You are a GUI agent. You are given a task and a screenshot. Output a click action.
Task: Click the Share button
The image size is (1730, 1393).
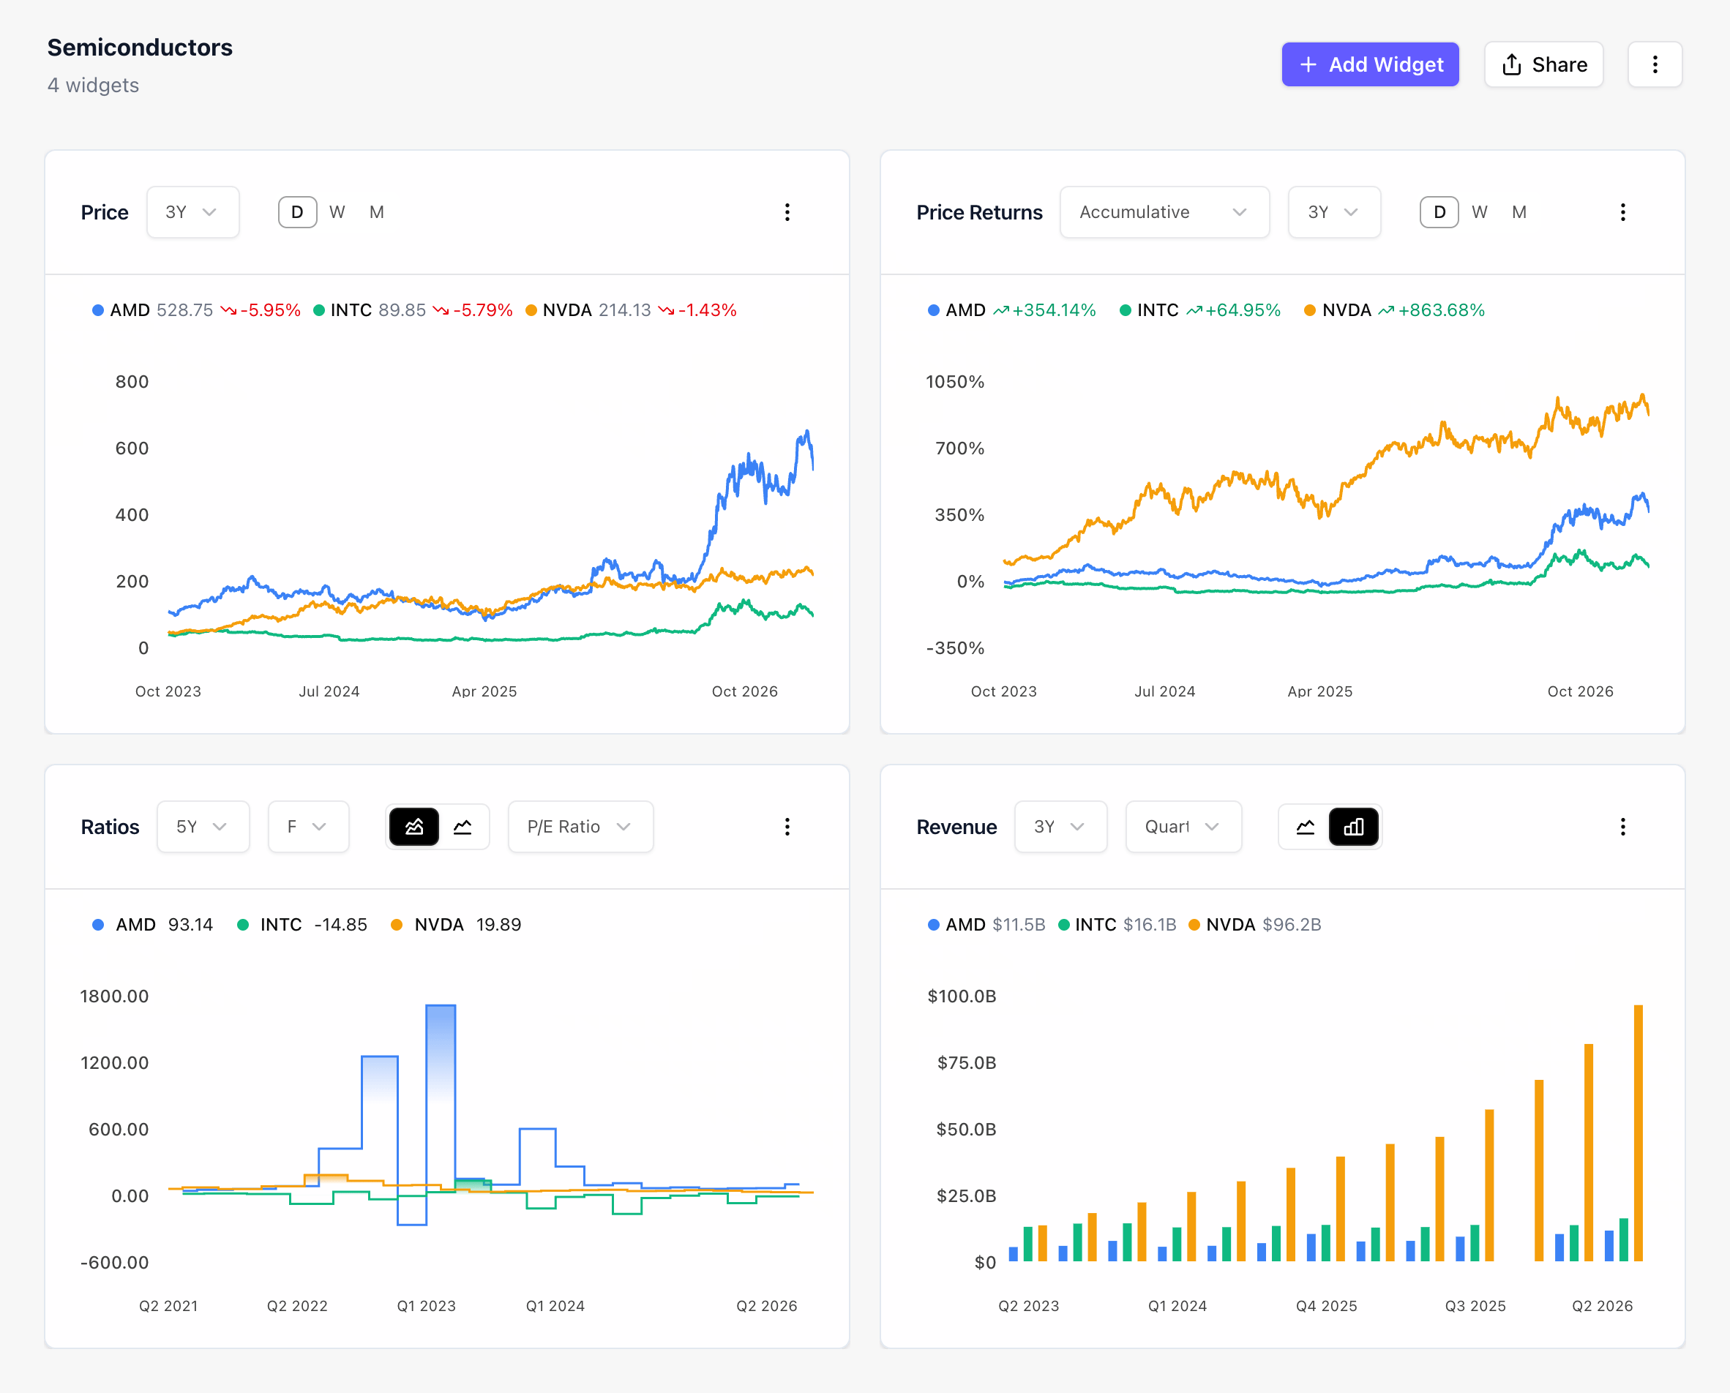(x=1544, y=64)
